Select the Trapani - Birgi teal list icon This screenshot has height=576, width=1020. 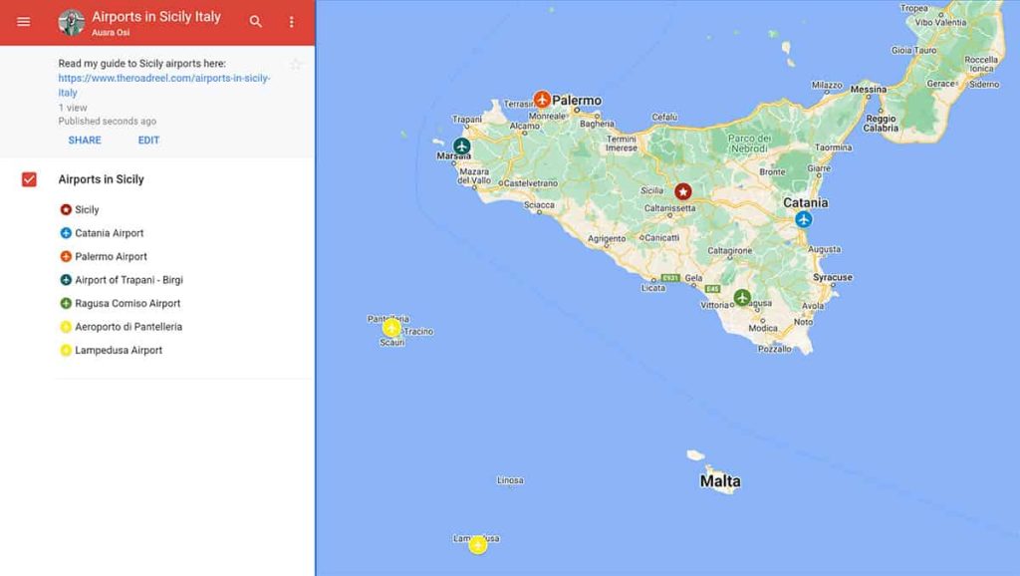(x=66, y=280)
